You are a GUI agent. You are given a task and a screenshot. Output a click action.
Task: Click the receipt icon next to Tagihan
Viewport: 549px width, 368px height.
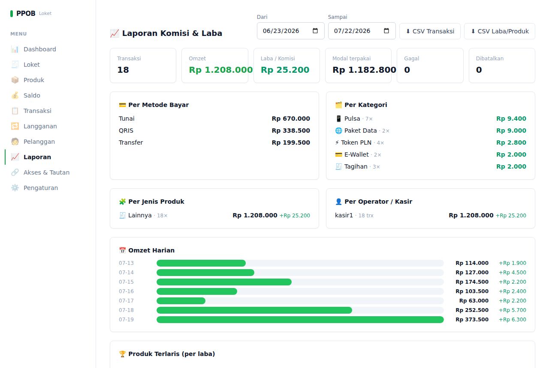338,166
